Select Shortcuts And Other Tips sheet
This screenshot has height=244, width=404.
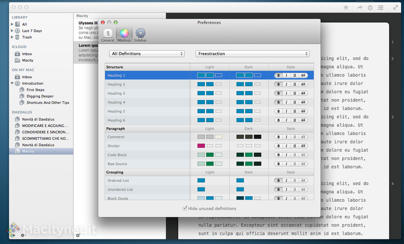(x=47, y=103)
